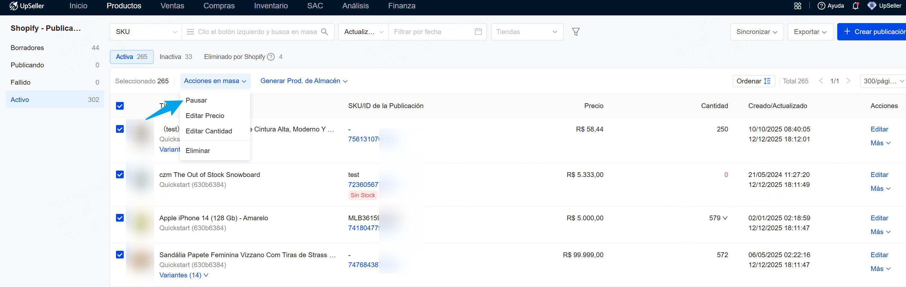Uncheck the Sandália Papete row checkbox

click(120, 255)
